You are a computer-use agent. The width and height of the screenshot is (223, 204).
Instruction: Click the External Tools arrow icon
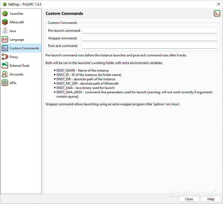5,65
